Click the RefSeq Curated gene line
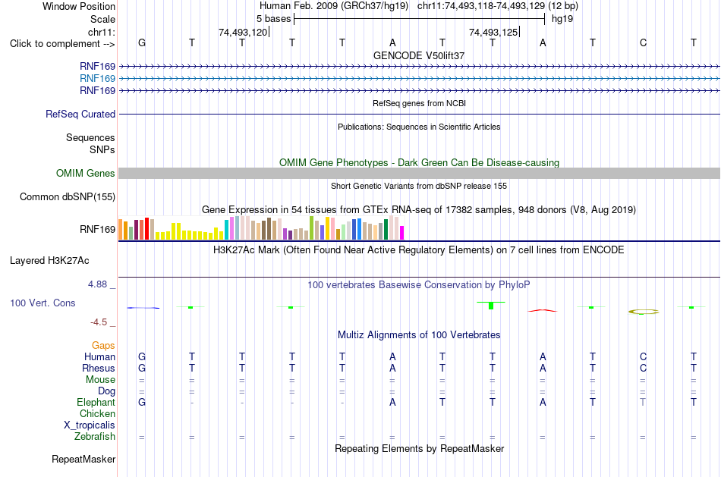The image size is (721, 477). point(420,114)
